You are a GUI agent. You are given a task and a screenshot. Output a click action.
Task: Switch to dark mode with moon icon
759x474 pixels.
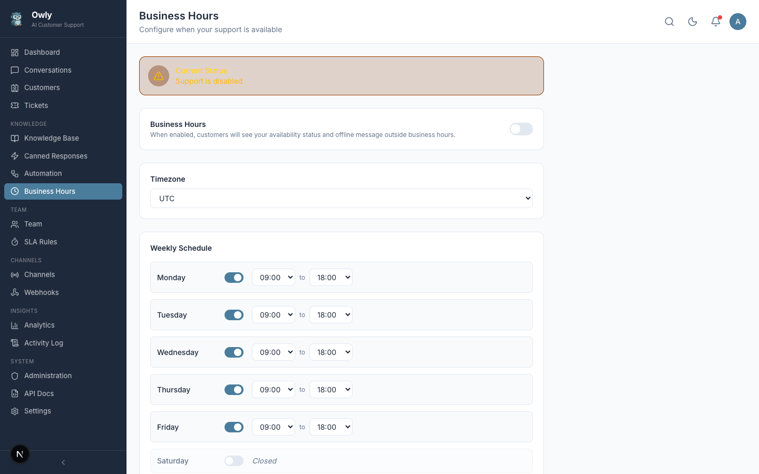[x=693, y=22]
